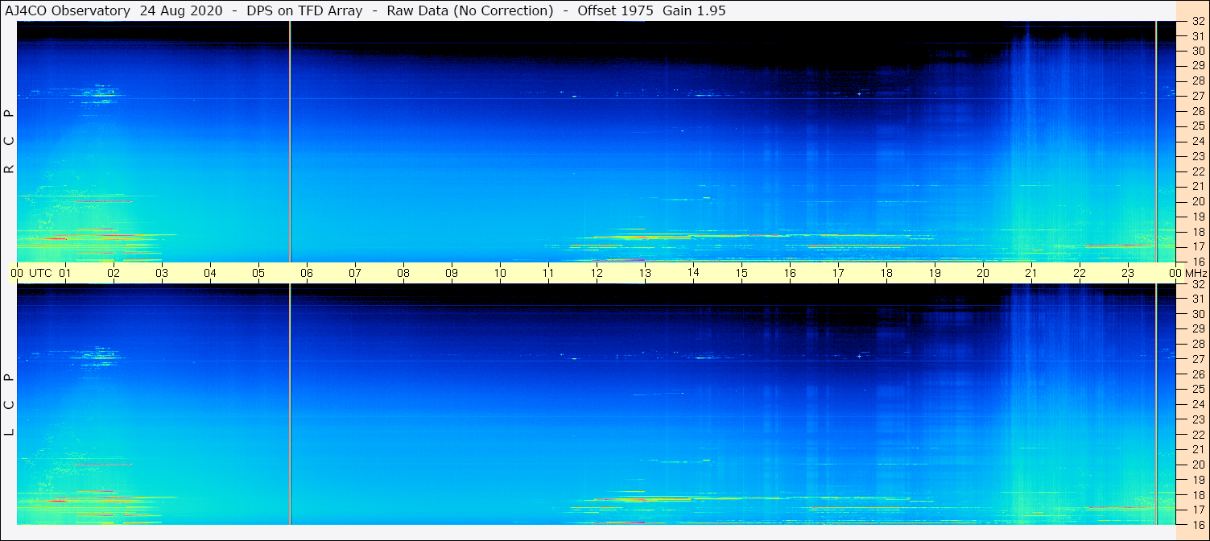Select the 01 hour tick label
Screen dimensions: 1210x541
pos(65,273)
